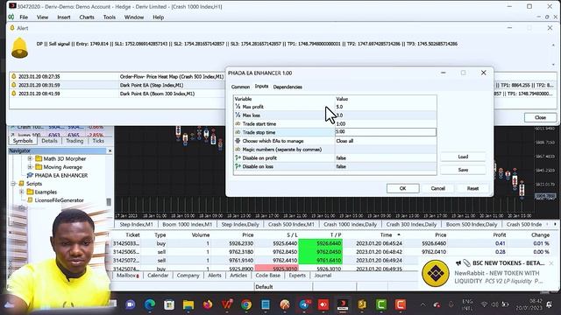This screenshot has width=561, height=315.
Task: Switch to the Common tab in PHADA dialog
Action: click(x=240, y=87)
